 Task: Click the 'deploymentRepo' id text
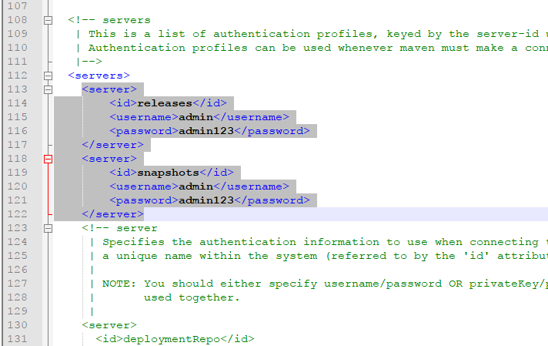[x=172, y=339]
